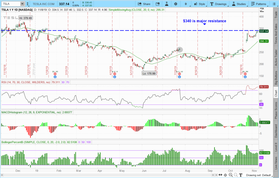Click the horizontal chart scrollbar
This screenshot has width=279, height=178.
pyautogui.click(x=107, y=175)
